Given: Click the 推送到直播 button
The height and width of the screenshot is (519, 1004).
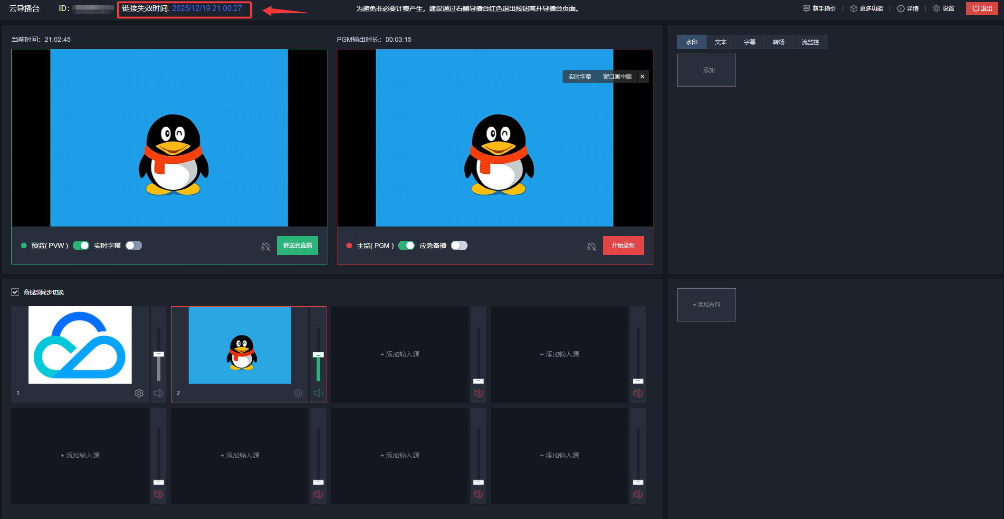Looking at the screenshot, I should coord(297,245).
